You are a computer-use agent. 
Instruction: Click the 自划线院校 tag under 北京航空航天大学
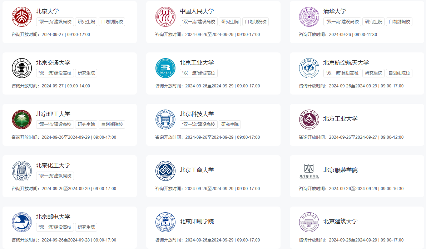click(400, 73)
